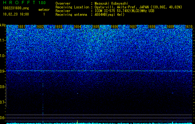Select the file name 1002231600.png
Viewport: 195px width, 124px height.
click(x=16, y=8)
